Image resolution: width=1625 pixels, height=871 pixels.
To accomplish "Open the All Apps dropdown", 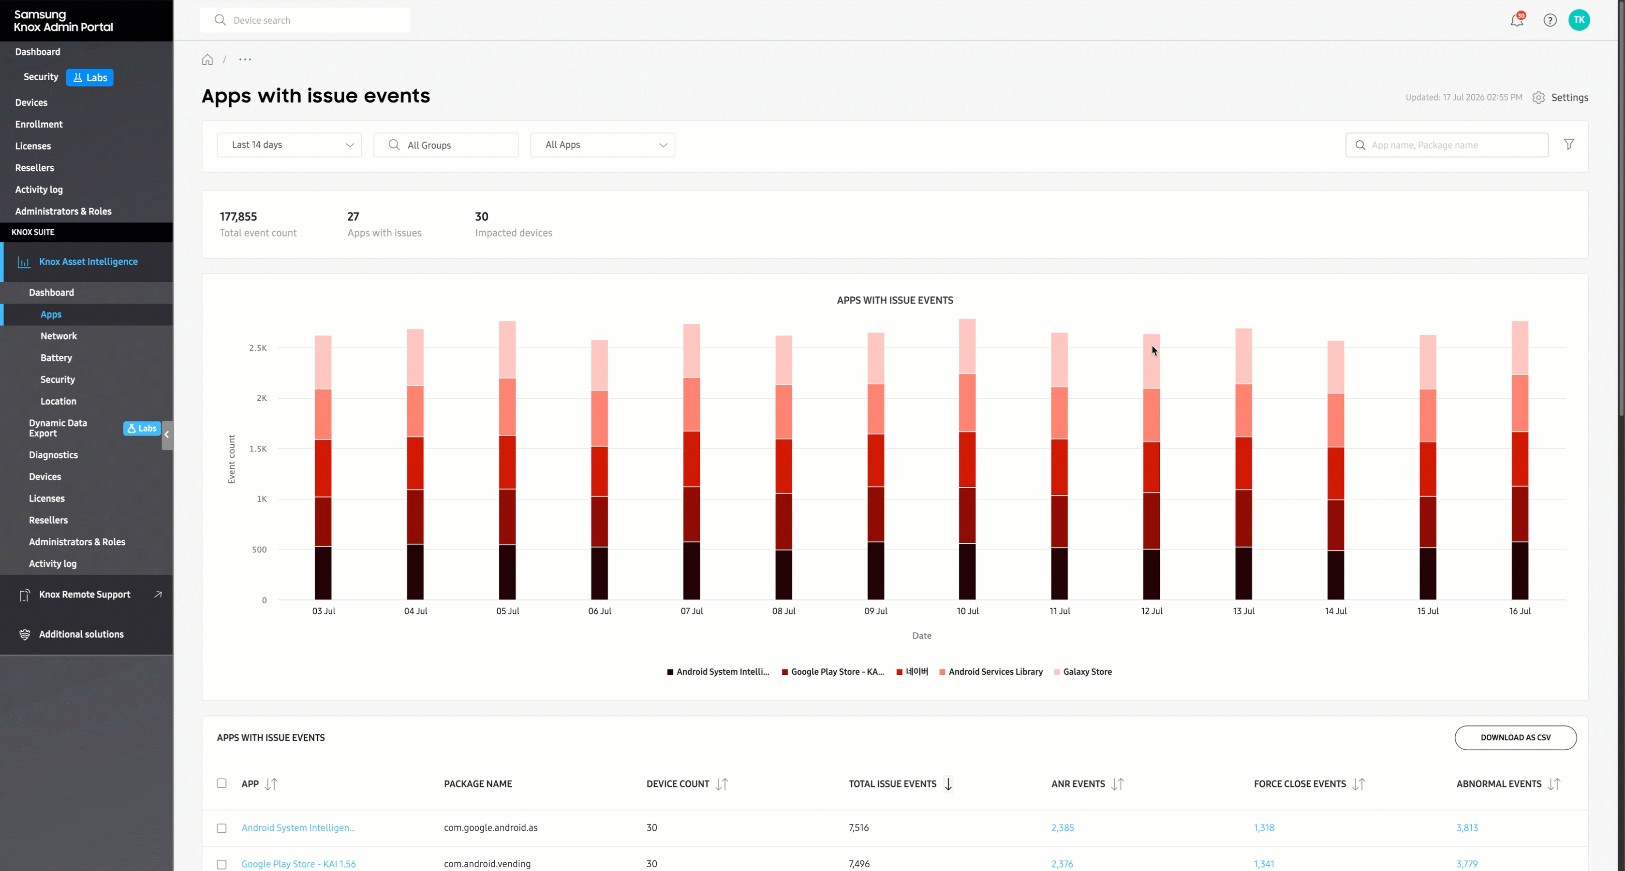I will click(603, 145).
